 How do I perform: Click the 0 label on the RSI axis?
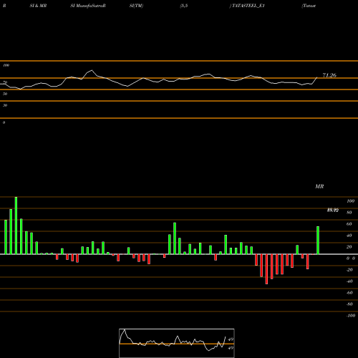(4, 122)
